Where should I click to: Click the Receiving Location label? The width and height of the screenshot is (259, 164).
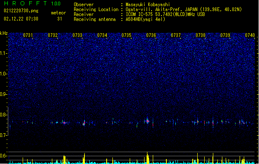point(96,9)
